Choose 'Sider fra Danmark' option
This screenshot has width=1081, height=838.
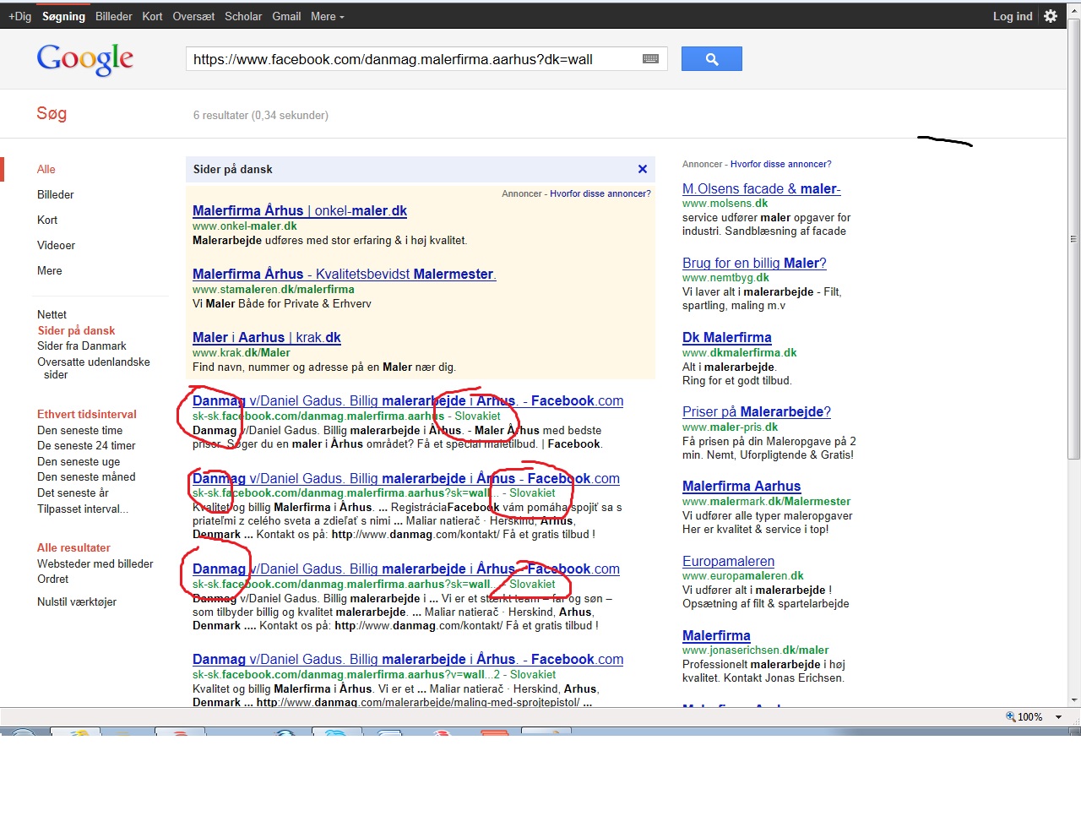coord(82,346)
